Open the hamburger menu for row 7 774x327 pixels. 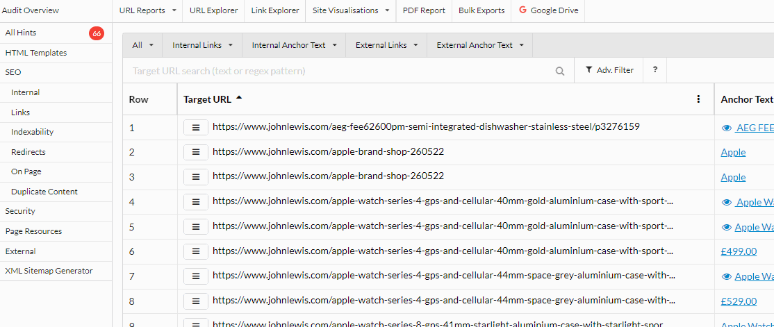[195, 276]
